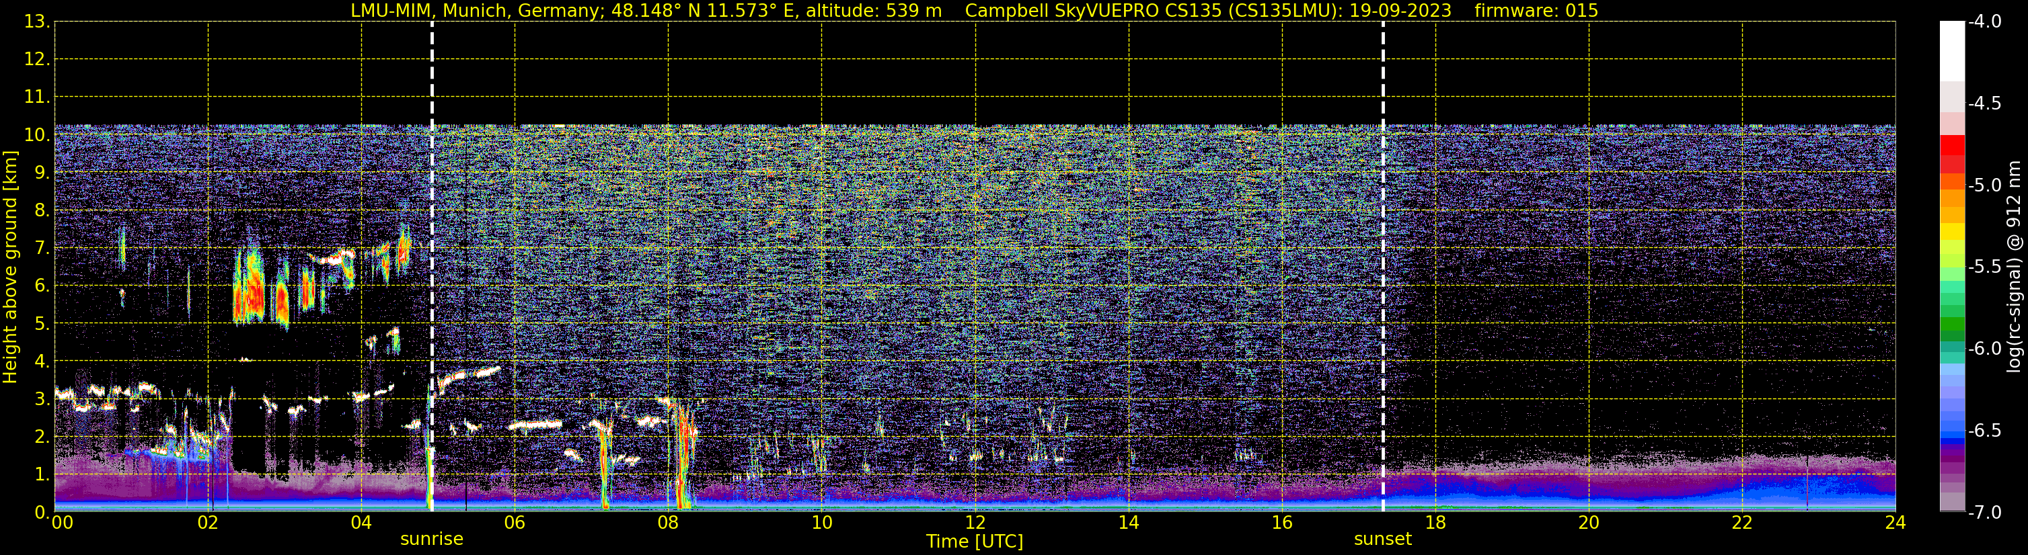Click the '22' time axis tick label
This screenshot has height=555, width=2028.
[x=1742, y=523]
